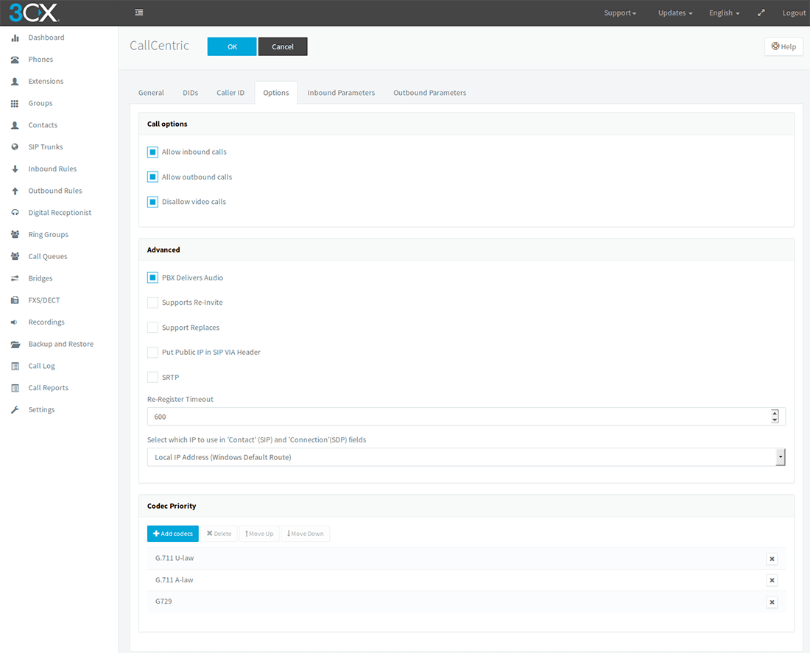
Task: Open the Call Queues section
Action: [46, 256]
